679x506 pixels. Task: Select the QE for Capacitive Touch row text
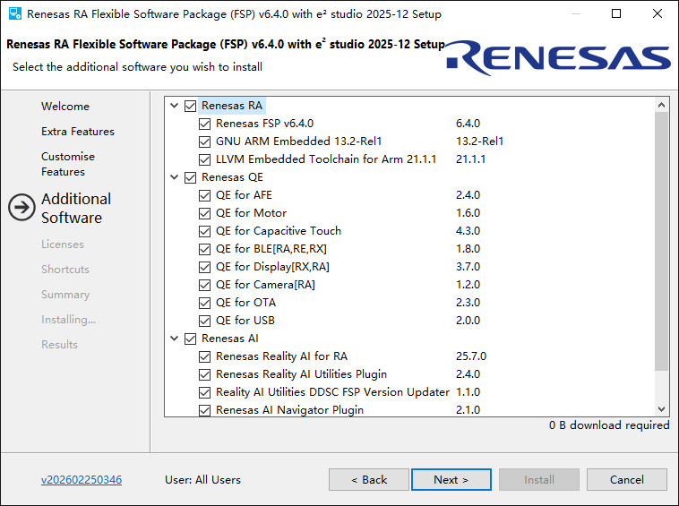[x=279, y=231]
